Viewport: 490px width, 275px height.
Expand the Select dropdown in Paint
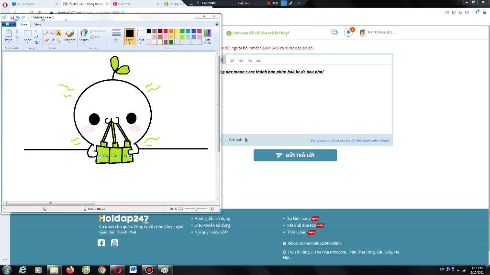pos(27,42)
